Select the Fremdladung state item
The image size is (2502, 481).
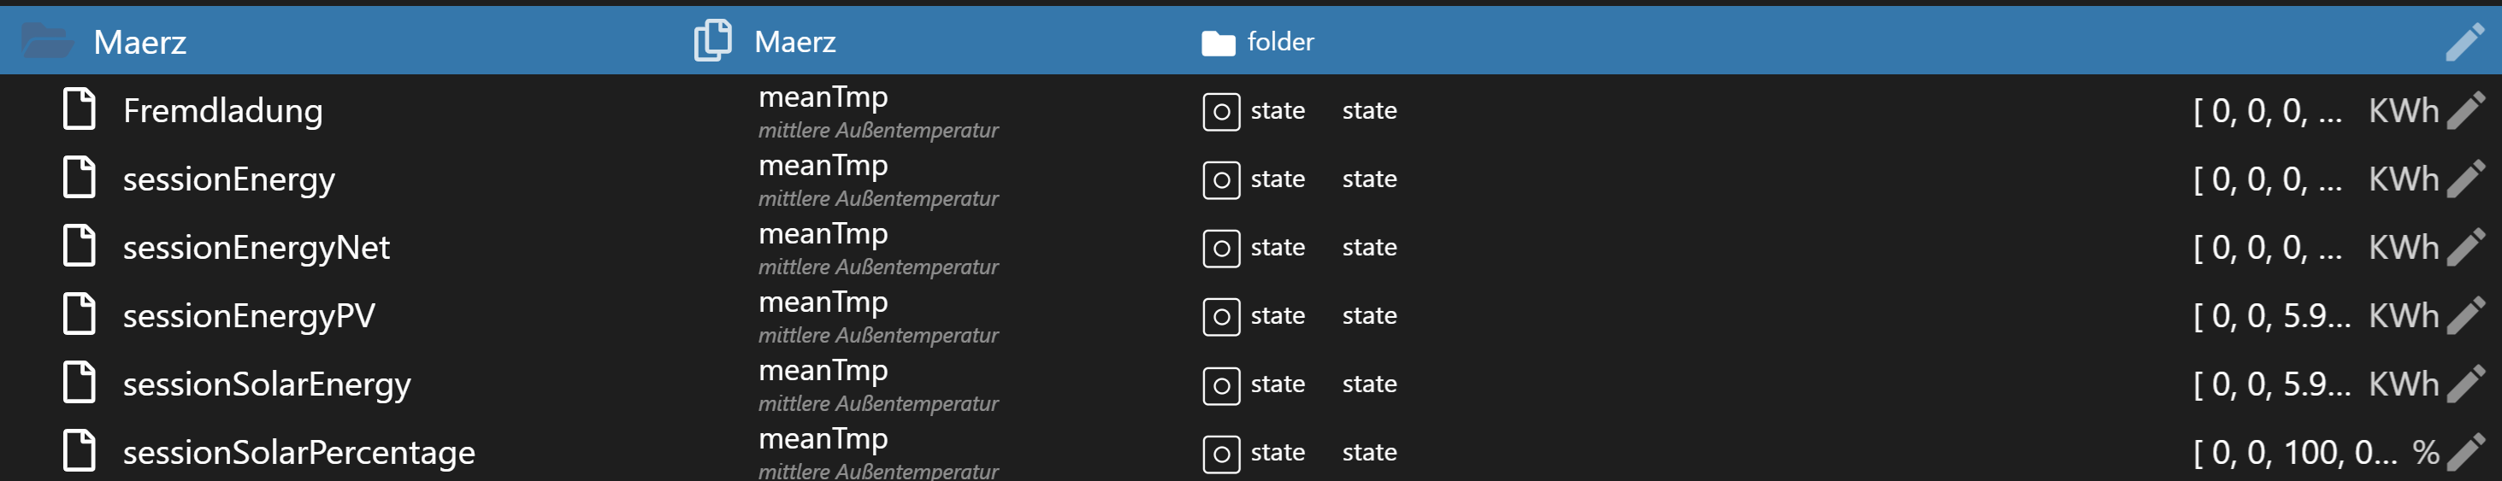coord(222,110)
